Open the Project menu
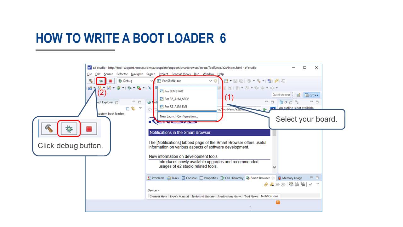This screenshot has height=227, width=403. pos(163,74)
